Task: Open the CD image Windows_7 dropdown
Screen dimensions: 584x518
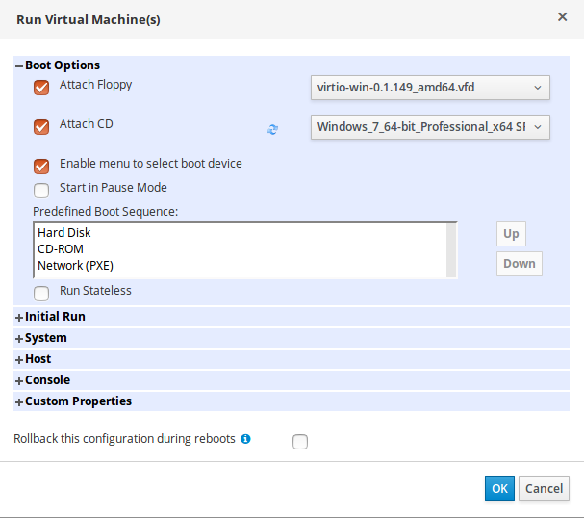Action: [x=429, y=127]
